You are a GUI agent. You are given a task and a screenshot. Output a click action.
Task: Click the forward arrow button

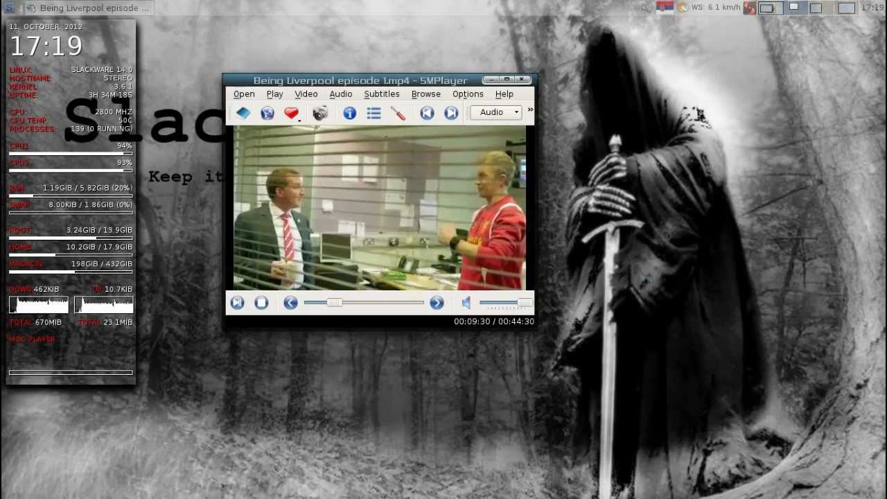(x=437, y=303)
